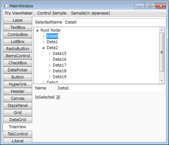Select the Data18 tree item

[59, 71]
